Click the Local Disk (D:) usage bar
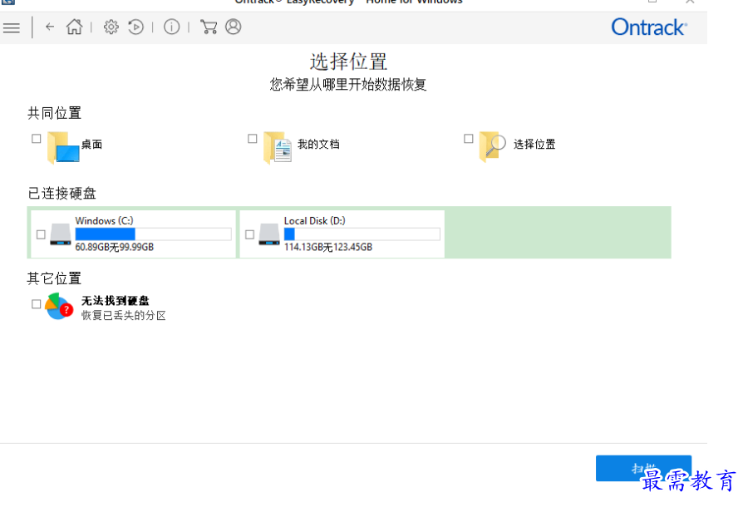 [362, 234]
